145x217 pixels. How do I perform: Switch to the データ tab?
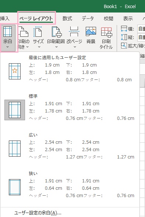[88, 18]
